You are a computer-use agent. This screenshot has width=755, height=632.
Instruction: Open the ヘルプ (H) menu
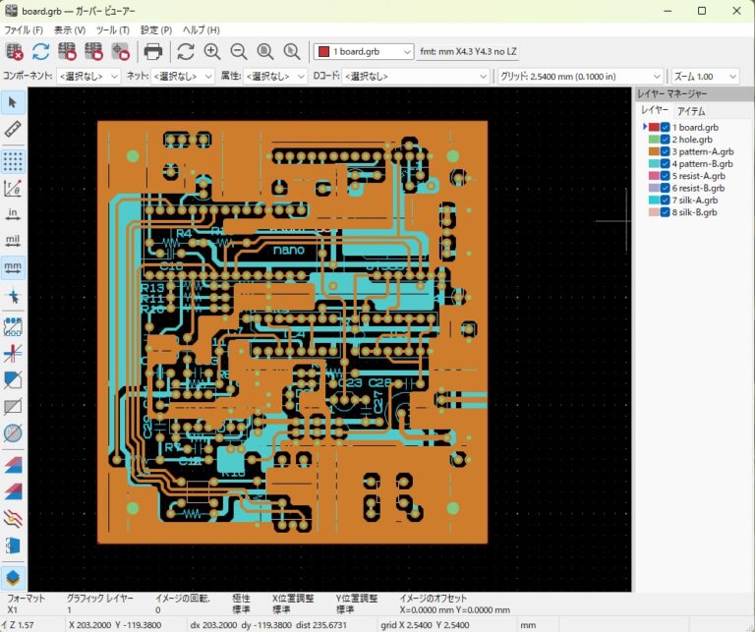click(x=200, y=30)
